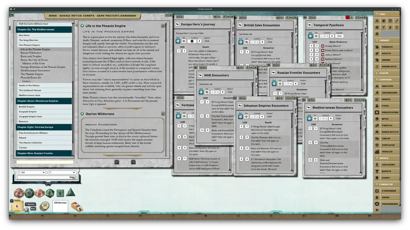Go to previous handbook page arrow
410x230 pixels.
coord(117,162)
